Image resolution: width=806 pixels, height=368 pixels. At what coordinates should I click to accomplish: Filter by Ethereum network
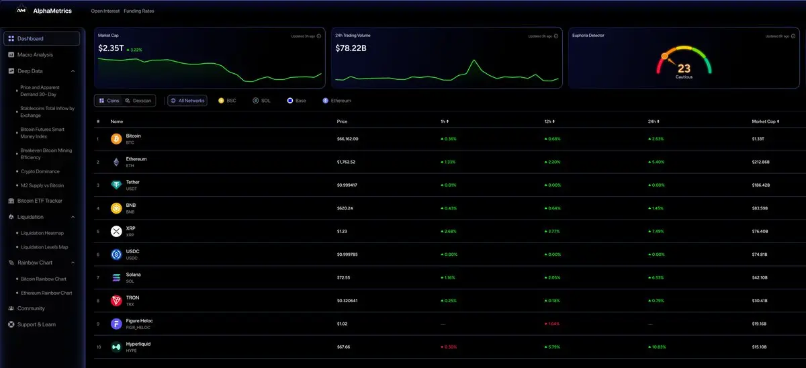337,101
